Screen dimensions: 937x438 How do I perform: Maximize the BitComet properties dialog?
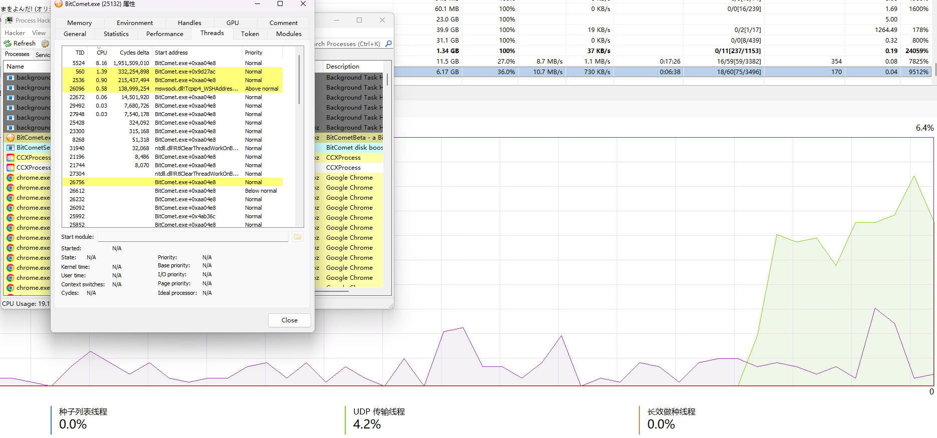[280, 4]
